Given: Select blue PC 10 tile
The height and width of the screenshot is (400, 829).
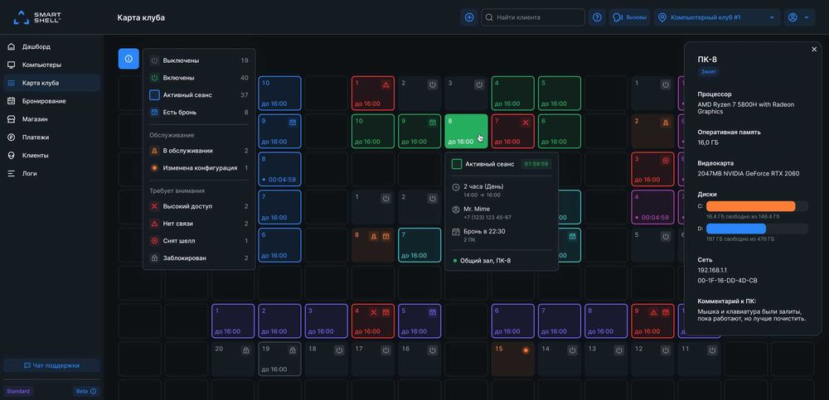Looking at the screenshot, I should [279, 93].
